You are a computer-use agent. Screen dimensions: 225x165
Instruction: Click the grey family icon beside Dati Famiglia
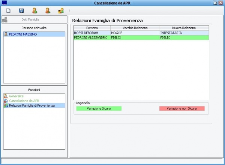coord(5,19)
